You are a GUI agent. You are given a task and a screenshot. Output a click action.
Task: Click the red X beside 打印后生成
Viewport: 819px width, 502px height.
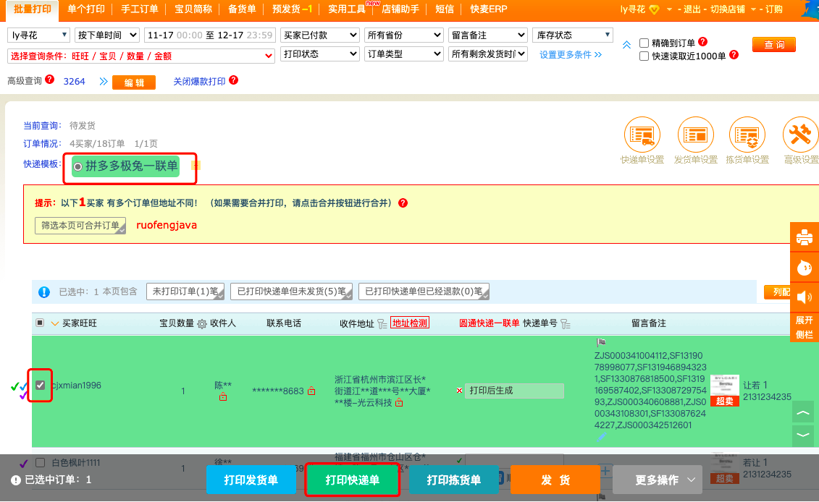(459, 391)
